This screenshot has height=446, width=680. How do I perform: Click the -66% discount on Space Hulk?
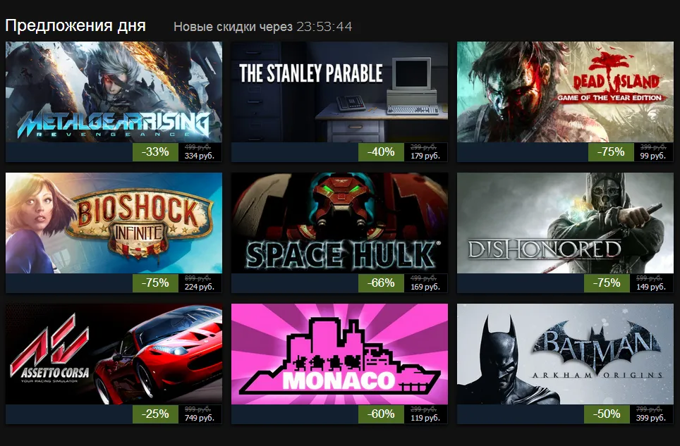click(x=381, y=283)
